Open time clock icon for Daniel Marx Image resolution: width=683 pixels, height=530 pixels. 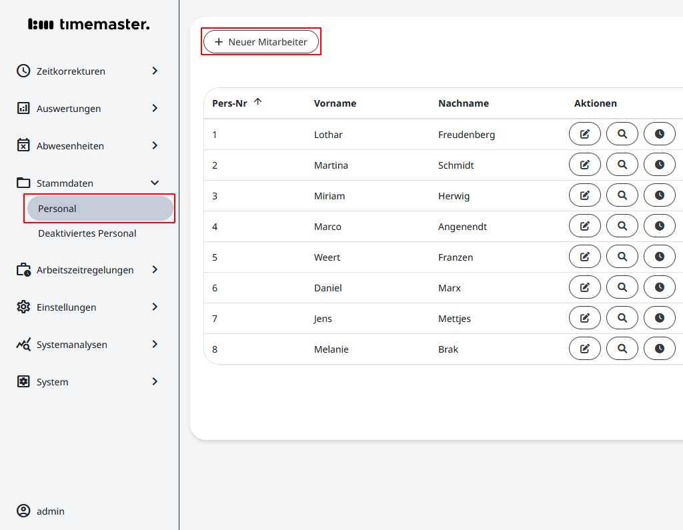659,287
